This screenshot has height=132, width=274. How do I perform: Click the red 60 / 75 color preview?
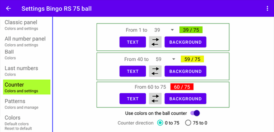(182, 87)
